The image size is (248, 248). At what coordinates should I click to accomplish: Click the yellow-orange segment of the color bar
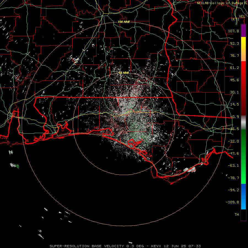(x=243, y=49)
